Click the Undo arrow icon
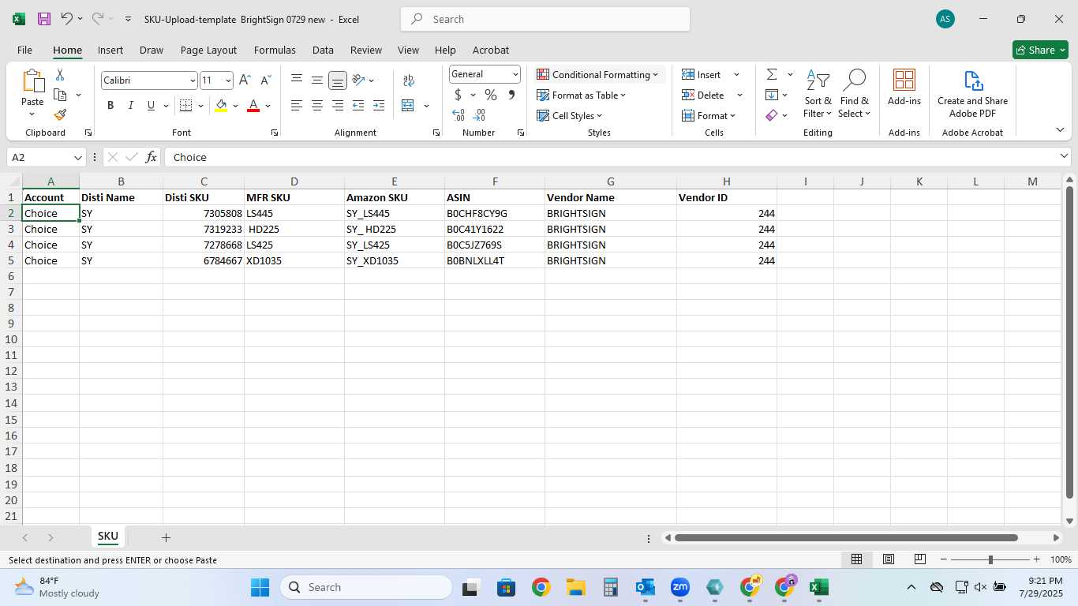Viewport: 1078px width, 606px height. pyautogui.click(x=67, y=18)
